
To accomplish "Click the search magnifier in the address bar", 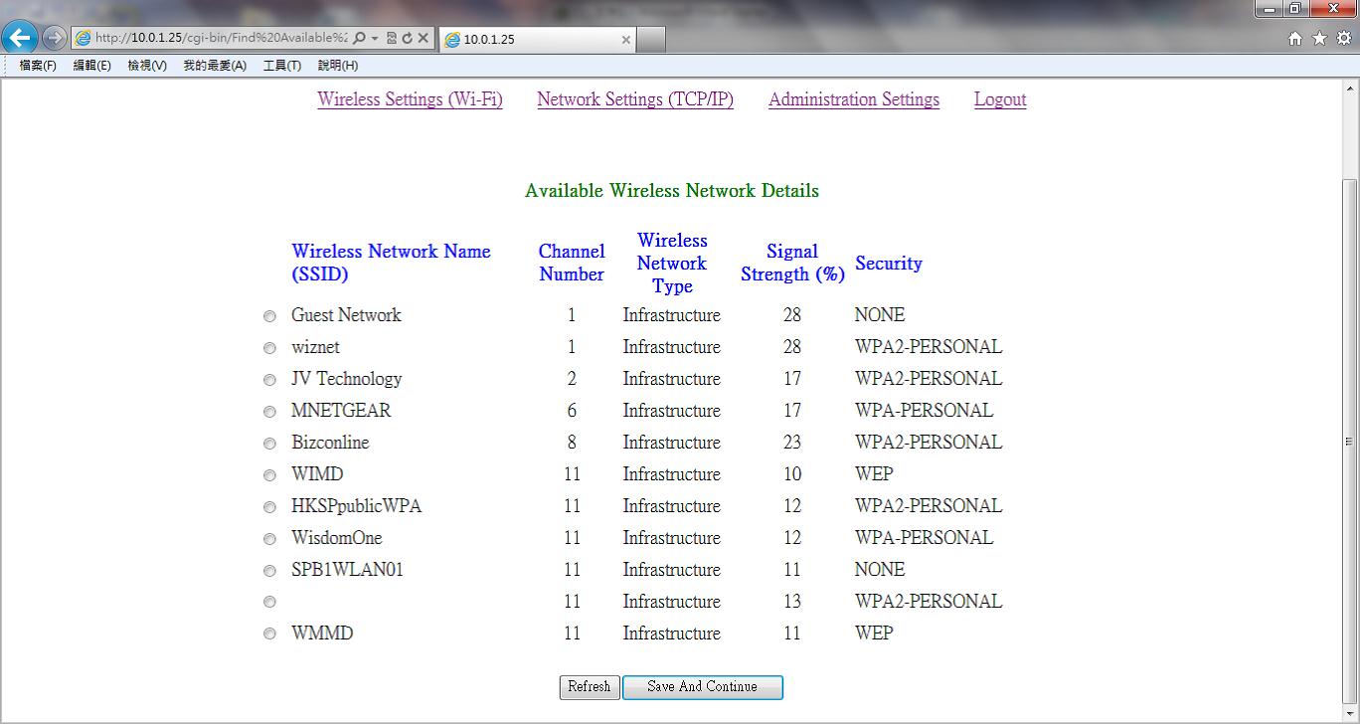I will 359,38.
